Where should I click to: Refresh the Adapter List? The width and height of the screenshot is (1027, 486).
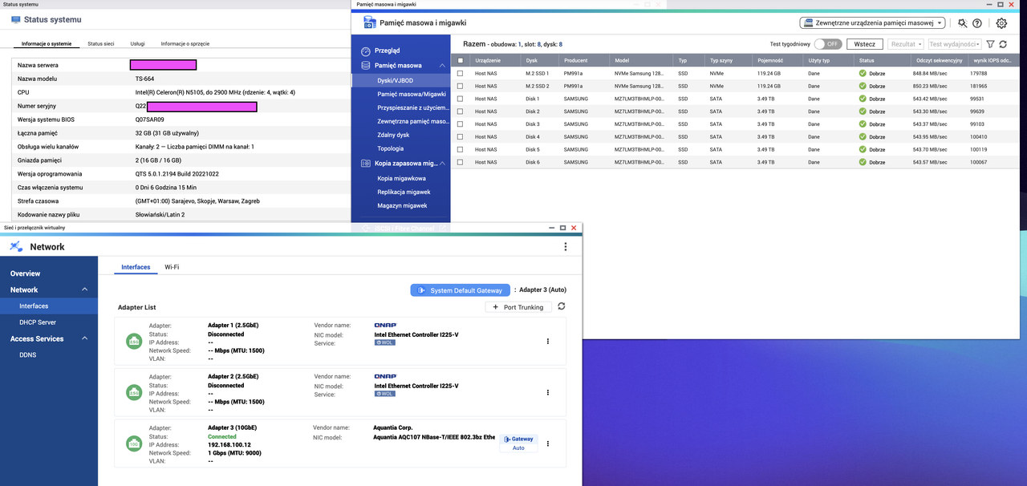point(561,306)
